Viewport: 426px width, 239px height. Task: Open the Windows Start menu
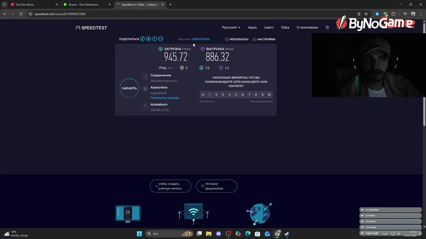[x=139, y=234]
